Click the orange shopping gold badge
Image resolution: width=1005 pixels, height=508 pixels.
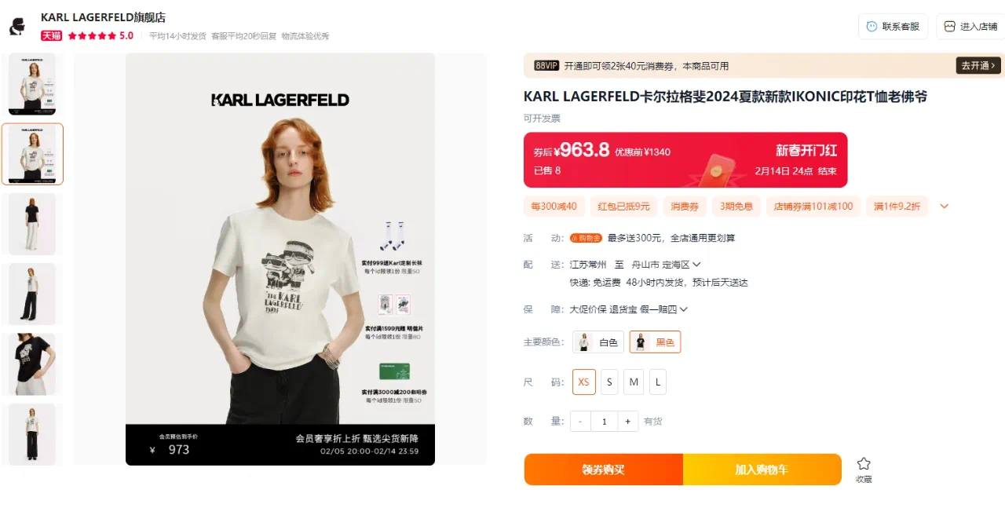586,238
